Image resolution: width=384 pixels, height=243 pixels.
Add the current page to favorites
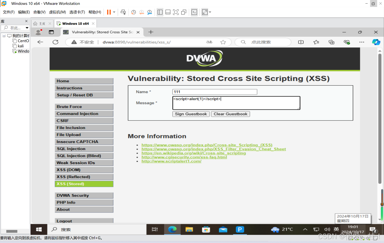223,42
